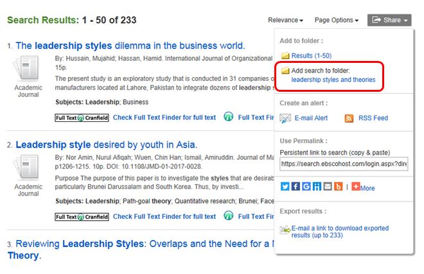Open 'Leadership style desired by youth in Asia'
This screenshot has width=424, height=274.
pos(106,144)
